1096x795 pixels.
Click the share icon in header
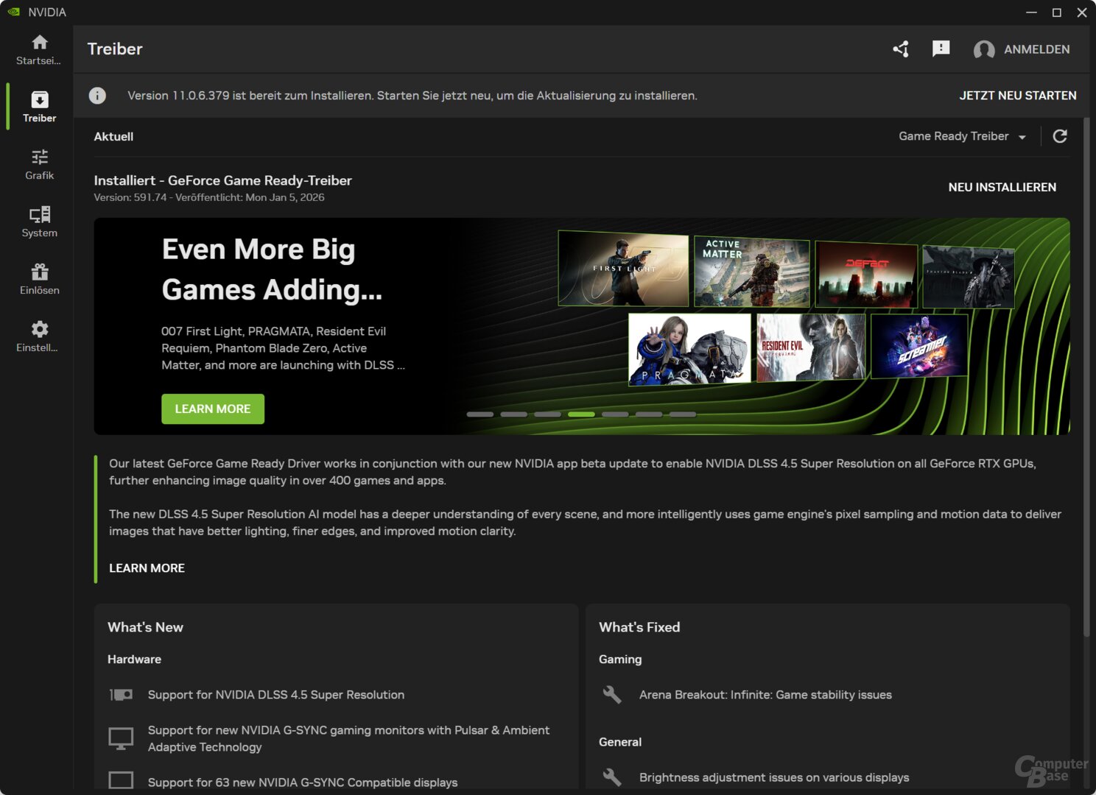pyautogui.click(x=901, y=49)
